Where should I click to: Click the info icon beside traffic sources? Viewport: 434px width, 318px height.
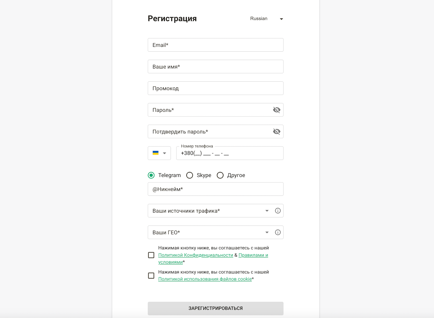tap(277, 211)
